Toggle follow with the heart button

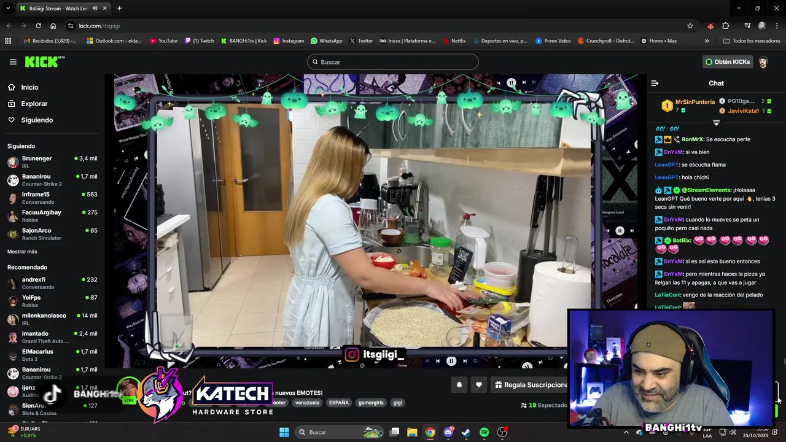479,385
